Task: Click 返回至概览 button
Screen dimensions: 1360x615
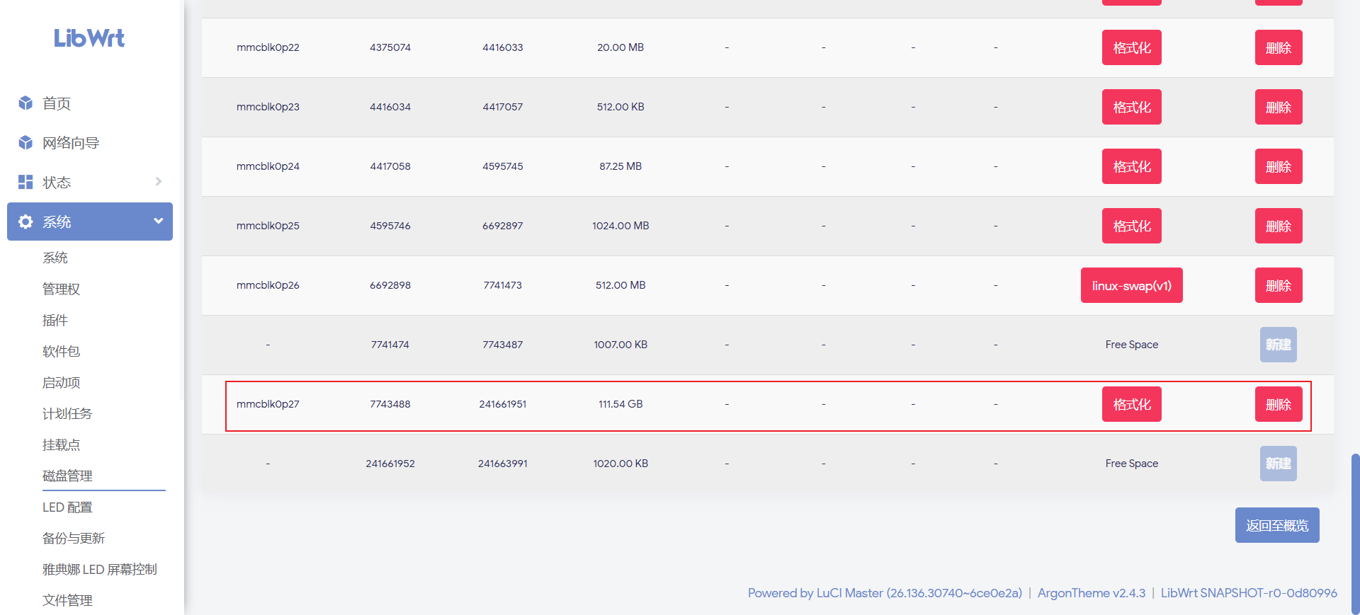Action: (1277, 525)
